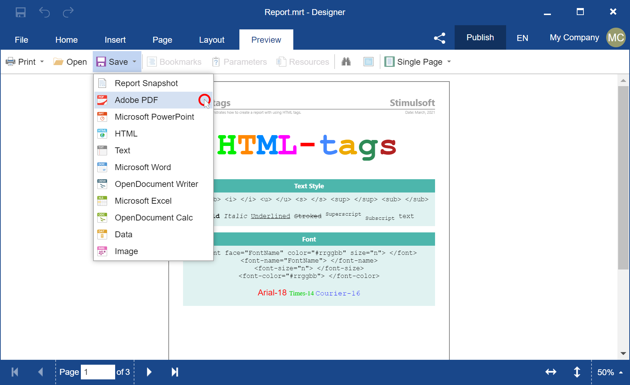Click the Bookmarks toolbar button
This screenshot has width=630, height=385.
point(174,62)
